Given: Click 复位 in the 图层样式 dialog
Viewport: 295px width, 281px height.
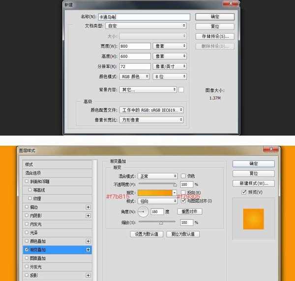Looking at the screenshot, I should (x=253, y=173).
